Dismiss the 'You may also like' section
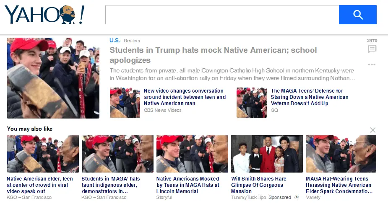Viewport: 388px width, 209px height. coord(372,130)
